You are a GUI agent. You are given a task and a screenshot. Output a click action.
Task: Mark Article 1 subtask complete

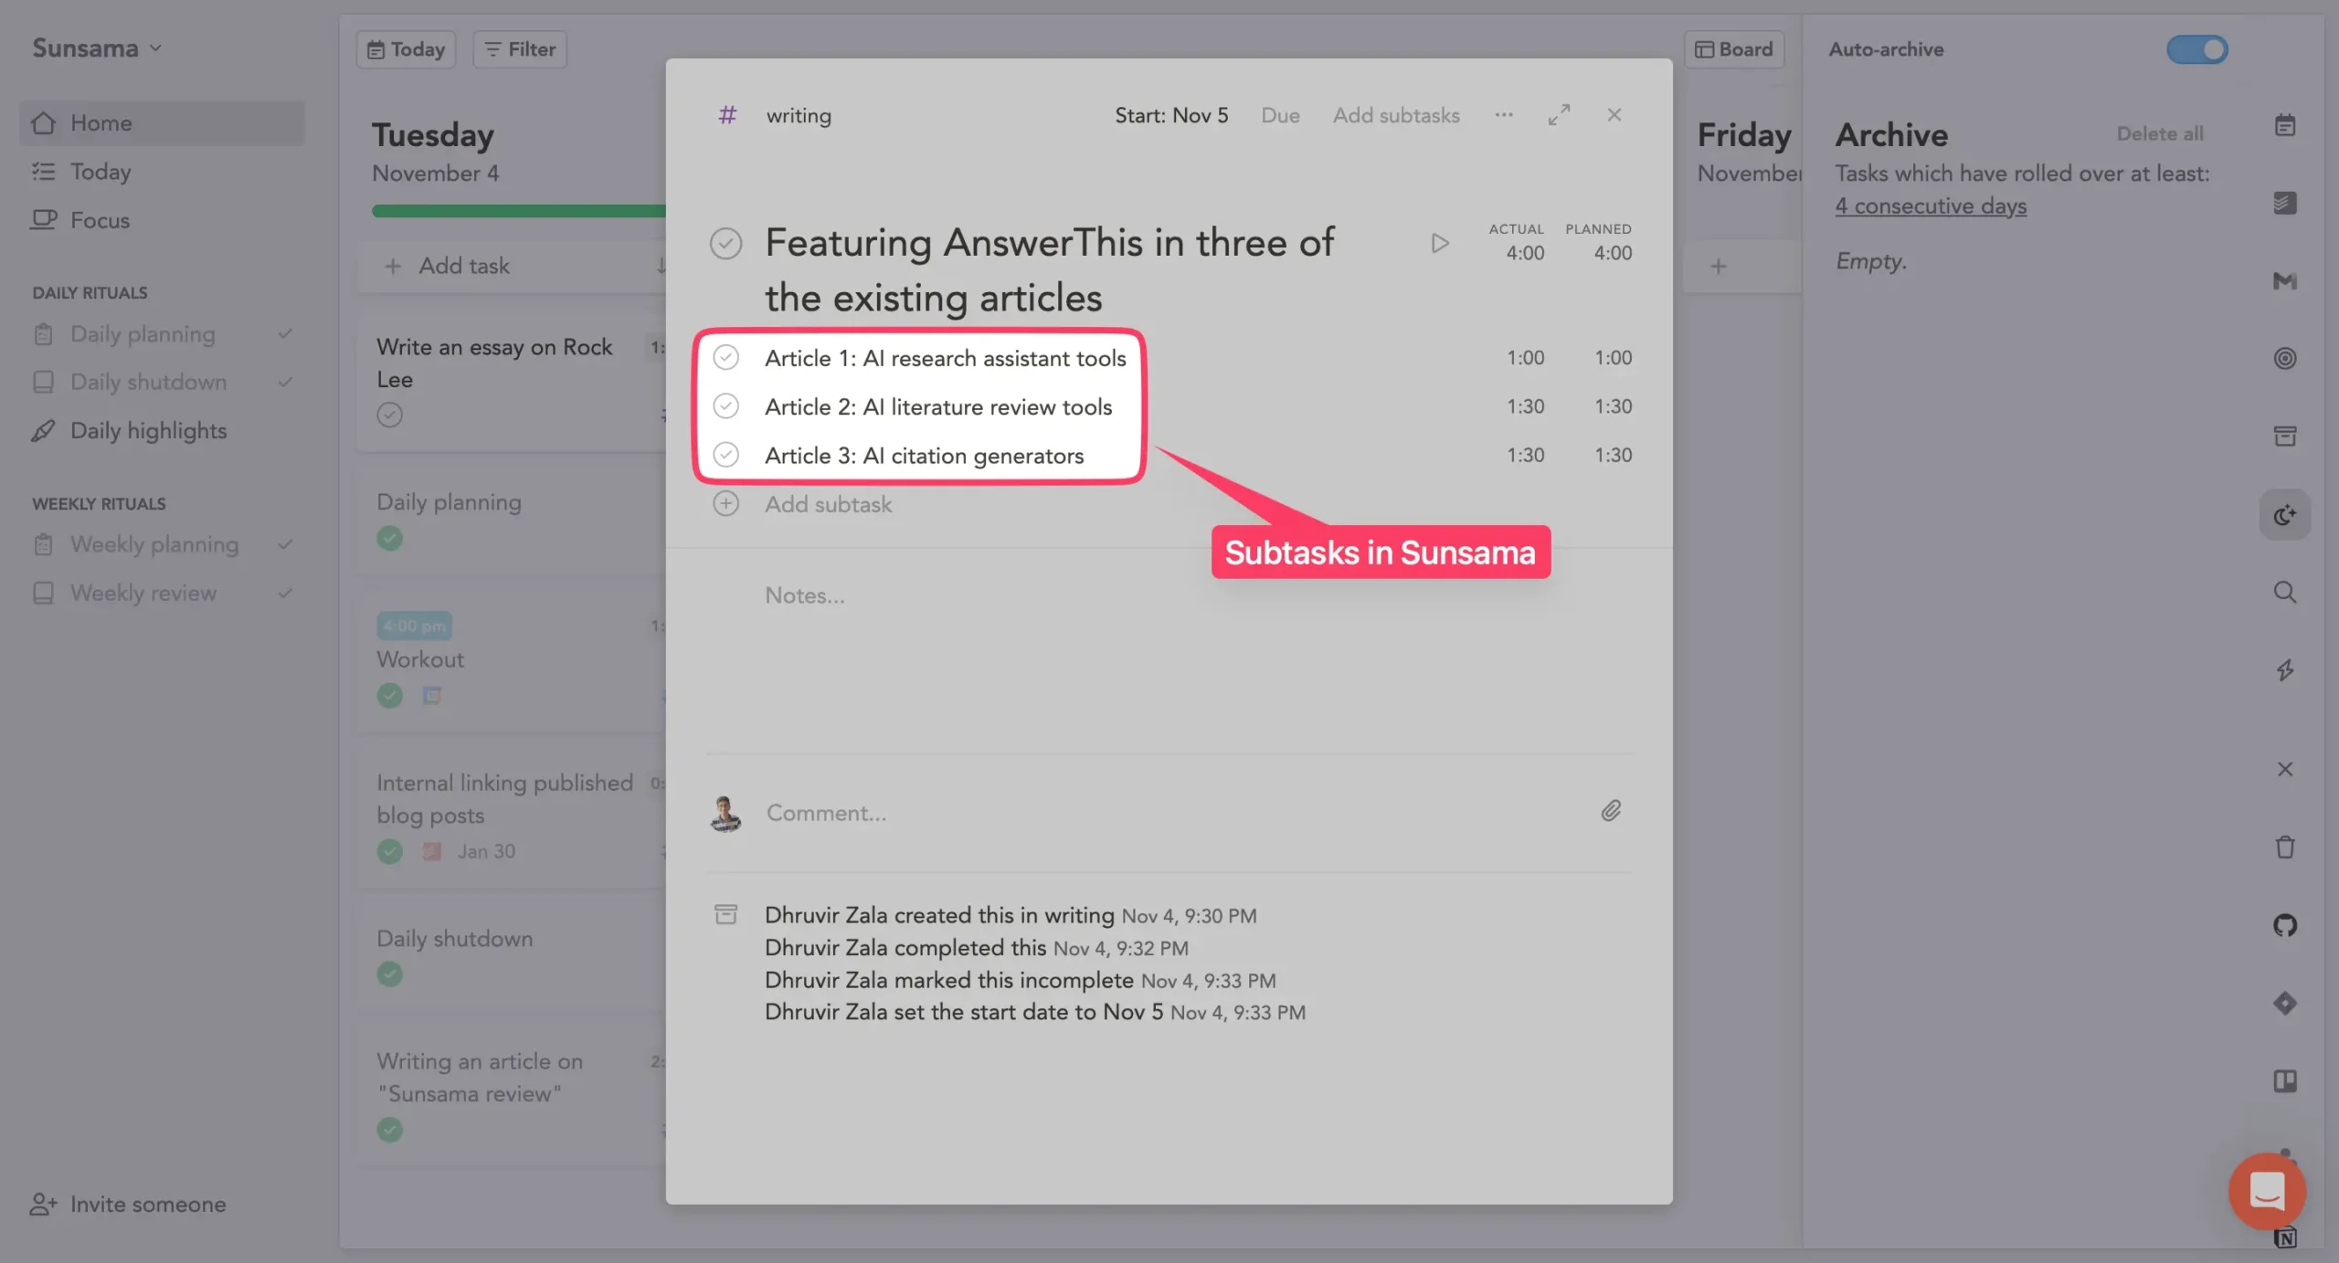pyautogui.click(x=726, y=357)
